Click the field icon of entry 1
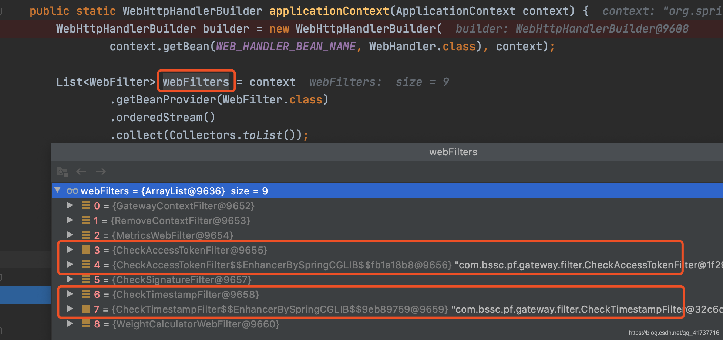Image resolution: width=723 pixels, height=340 pixels. (x=86, y=220)
